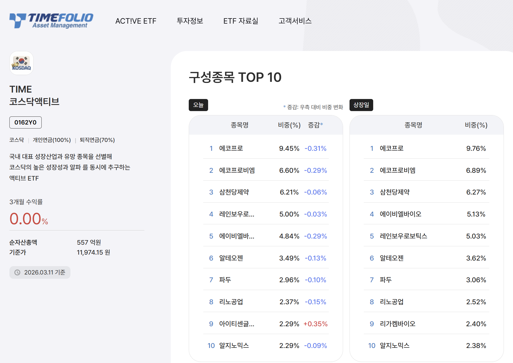513x363 pixels.
Task: Click the 6.60% weight value
Action: (289, 170)
